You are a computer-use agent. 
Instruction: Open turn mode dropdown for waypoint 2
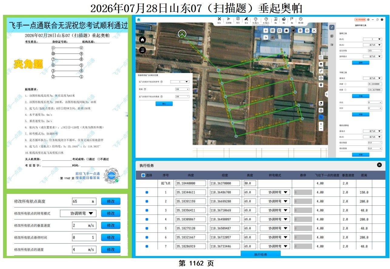pyautogui.click(x=275, y=201)
